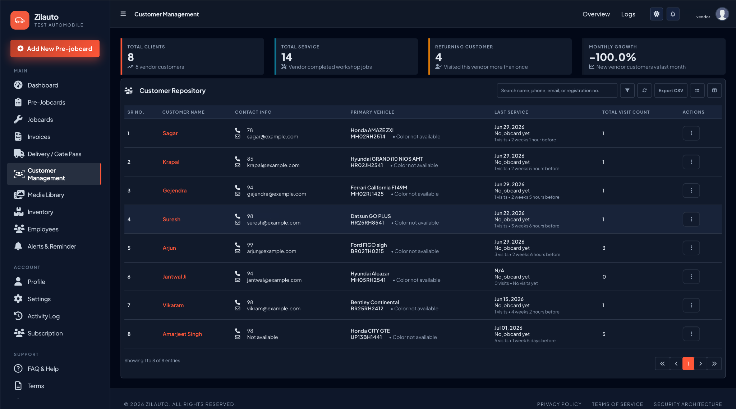Click the Media Library sidebar icon
The height and width of the screenshot is (409, 736).
[x=19, y=194]
